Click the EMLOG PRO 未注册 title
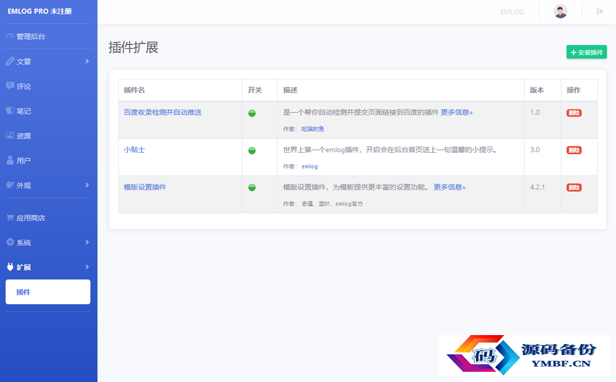The image size is (616, 382). point(40,11)
